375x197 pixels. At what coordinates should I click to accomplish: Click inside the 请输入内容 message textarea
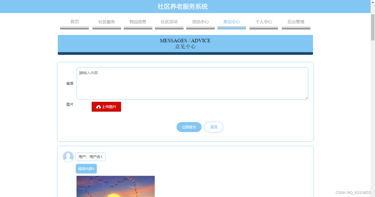(192, 83)
